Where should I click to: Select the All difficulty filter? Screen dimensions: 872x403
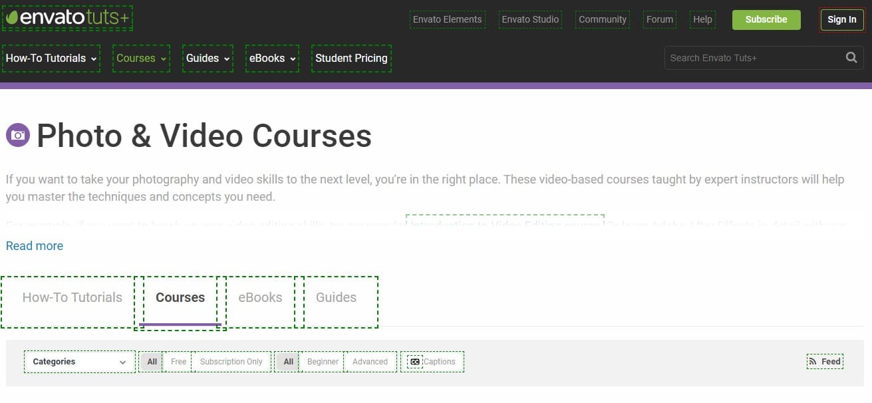coord(289,362)
